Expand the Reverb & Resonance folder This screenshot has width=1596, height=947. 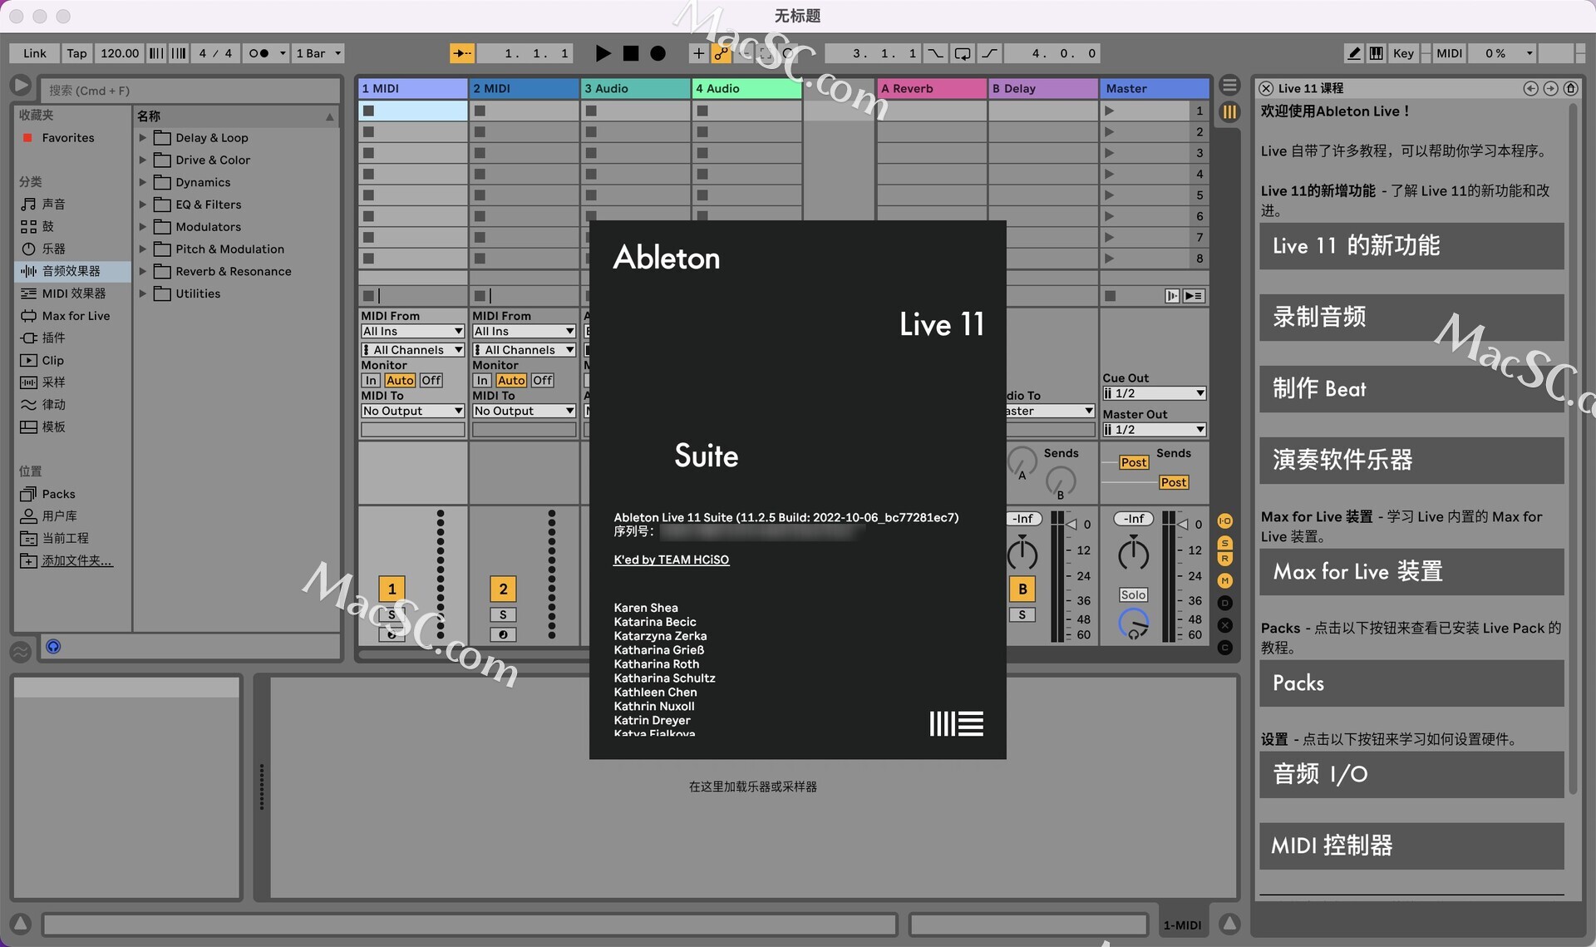point(142,271)
